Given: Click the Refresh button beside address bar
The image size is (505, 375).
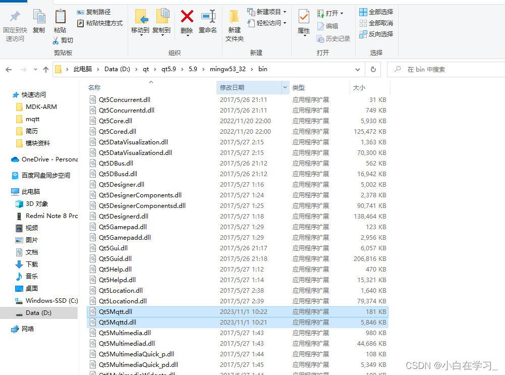Looking at the screenshot, I should [373, 69].
